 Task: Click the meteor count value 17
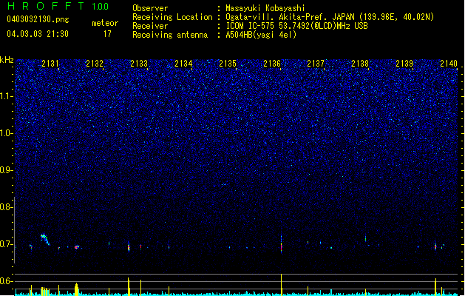click(x=107, y=34)
